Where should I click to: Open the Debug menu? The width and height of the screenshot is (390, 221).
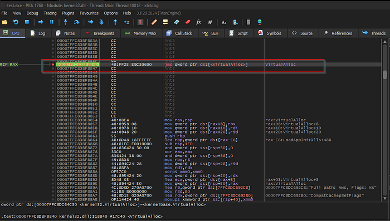tap(32, 13)
